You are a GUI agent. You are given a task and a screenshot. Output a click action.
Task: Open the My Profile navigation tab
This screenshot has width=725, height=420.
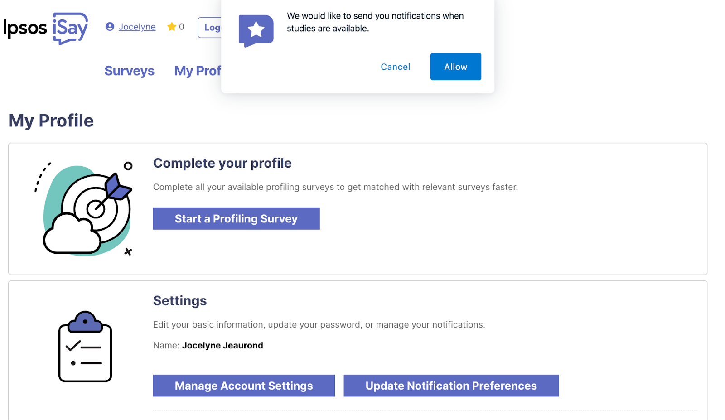pyautogui.click(x=198, y=71)
